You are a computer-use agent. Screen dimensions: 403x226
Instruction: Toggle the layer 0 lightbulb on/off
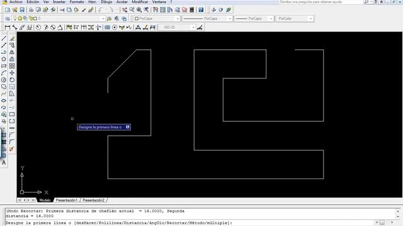point(15,18)
